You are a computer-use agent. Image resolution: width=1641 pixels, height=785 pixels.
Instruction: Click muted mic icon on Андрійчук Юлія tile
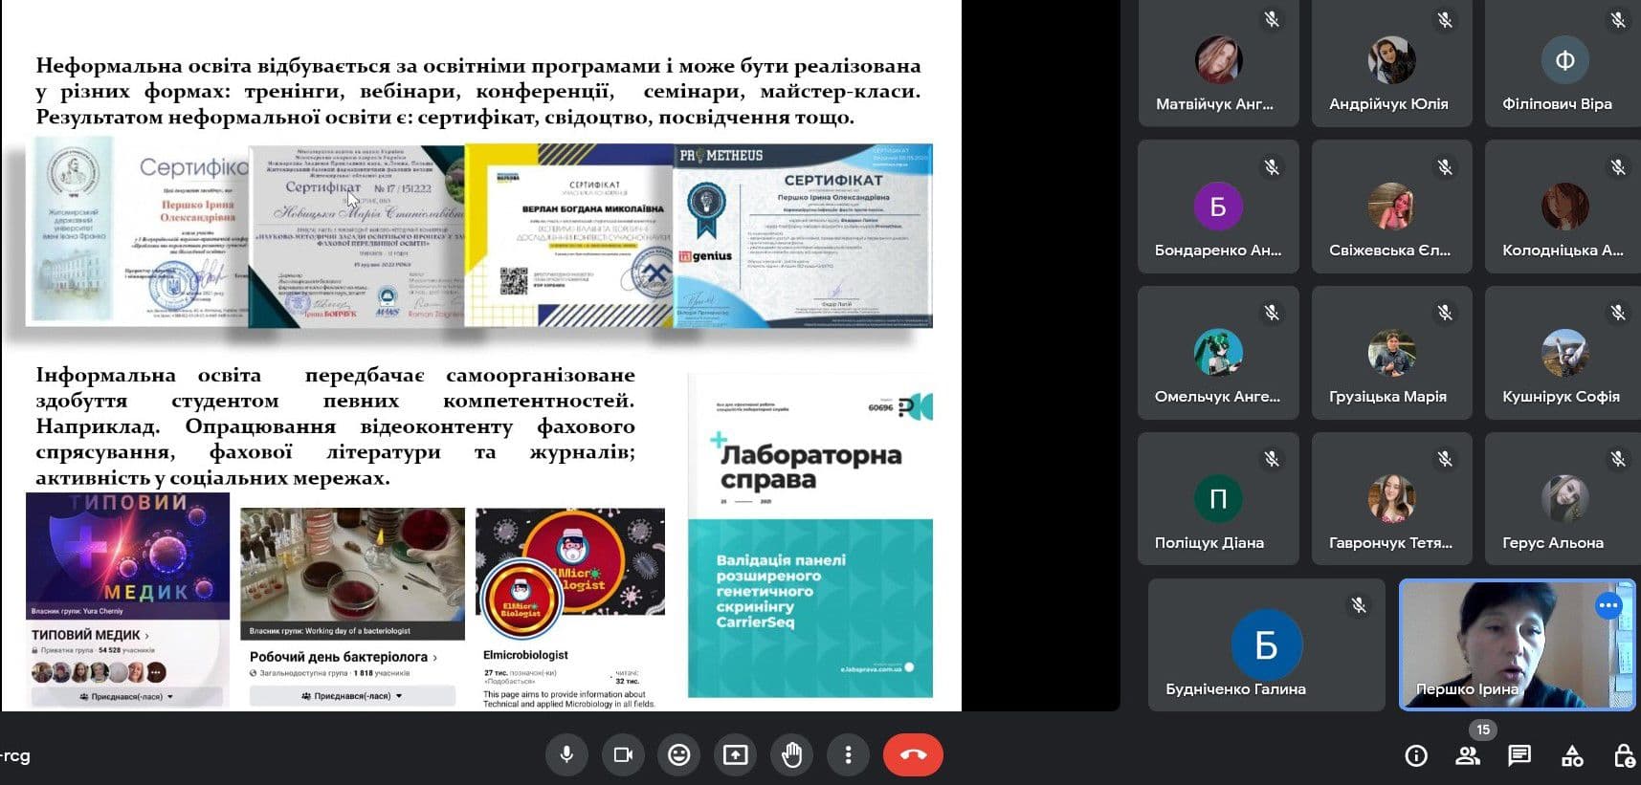pos(1445,19)
